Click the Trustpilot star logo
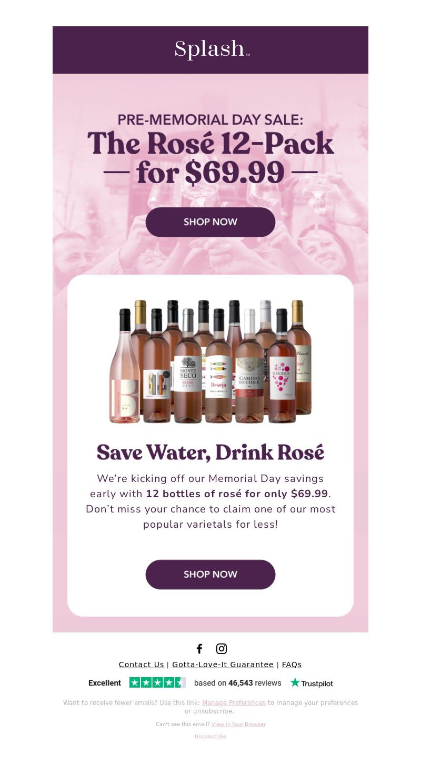 (x=312, y=683)
